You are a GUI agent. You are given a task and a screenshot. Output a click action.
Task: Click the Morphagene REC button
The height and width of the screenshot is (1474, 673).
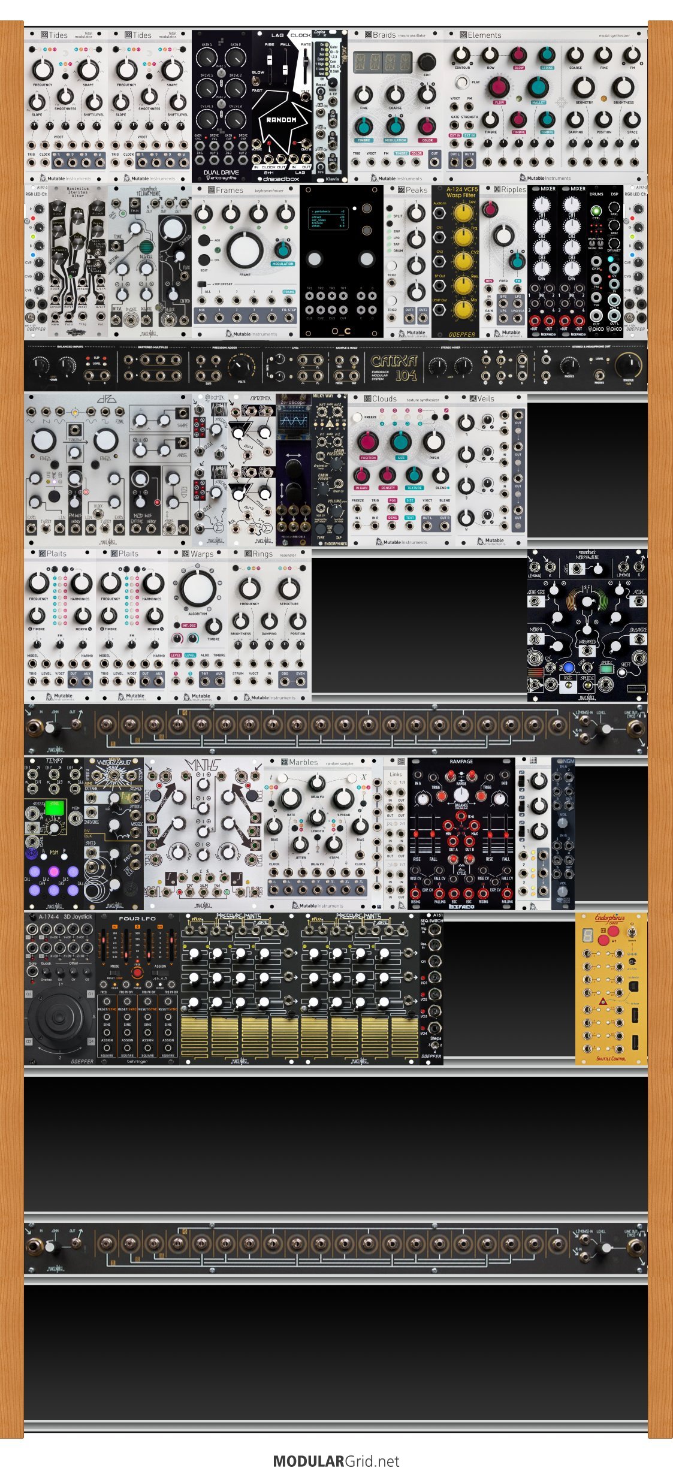[568, 684]
